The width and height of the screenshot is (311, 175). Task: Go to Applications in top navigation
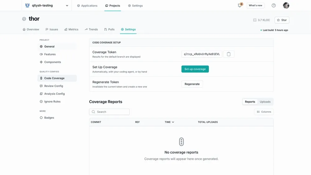(87, 6)
